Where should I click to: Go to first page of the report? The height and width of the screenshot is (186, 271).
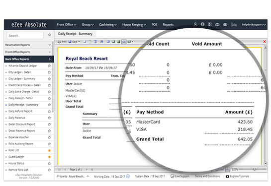point(60,170)
